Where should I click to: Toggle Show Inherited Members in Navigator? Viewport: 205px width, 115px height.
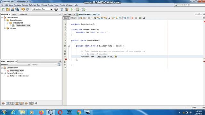3,103
